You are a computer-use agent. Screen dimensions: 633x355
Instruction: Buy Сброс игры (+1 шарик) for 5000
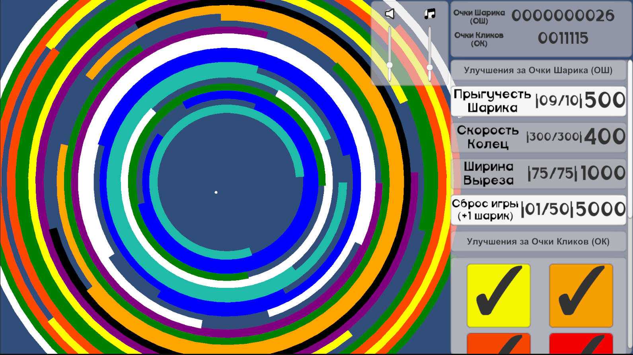[x=538, y=210]
